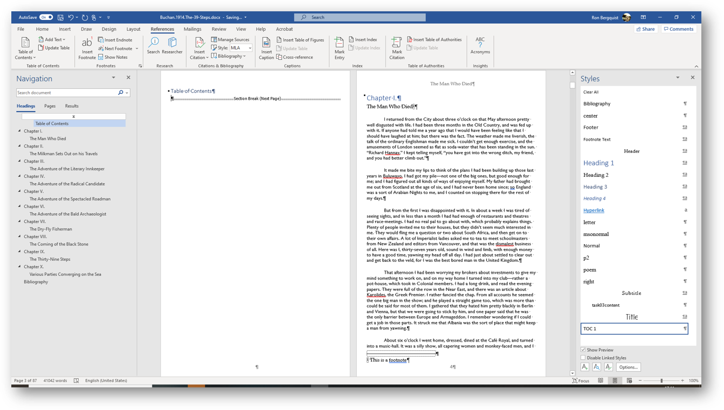Open the Researcher tool

point(172,44)
